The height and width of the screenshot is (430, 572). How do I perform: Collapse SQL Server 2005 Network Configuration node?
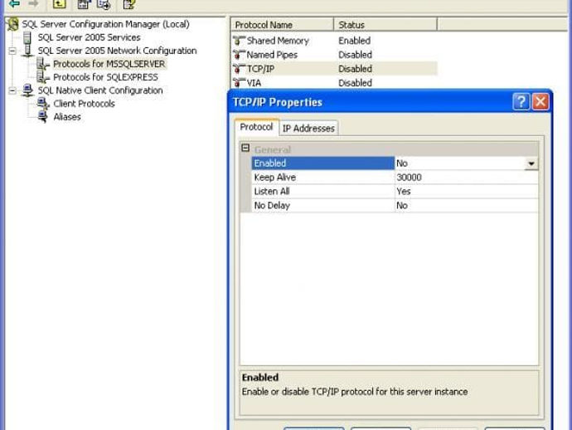point(12,51)
